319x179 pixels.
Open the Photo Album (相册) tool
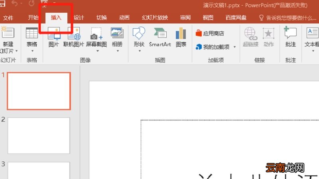click(x=117, y=33)
